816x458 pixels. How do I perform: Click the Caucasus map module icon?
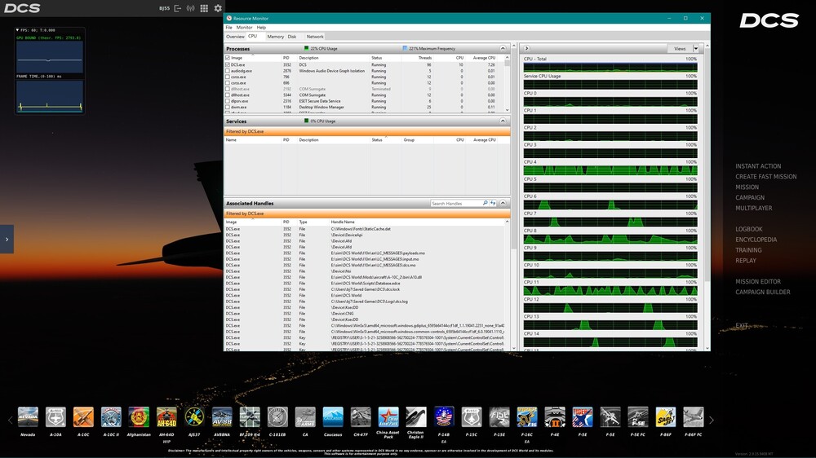coord(333,417)
